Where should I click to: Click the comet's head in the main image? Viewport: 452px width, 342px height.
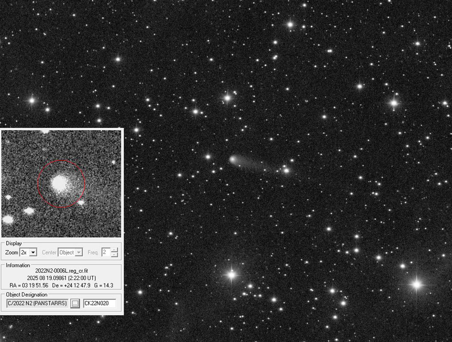pyautogui.click(x=233, y=159)
